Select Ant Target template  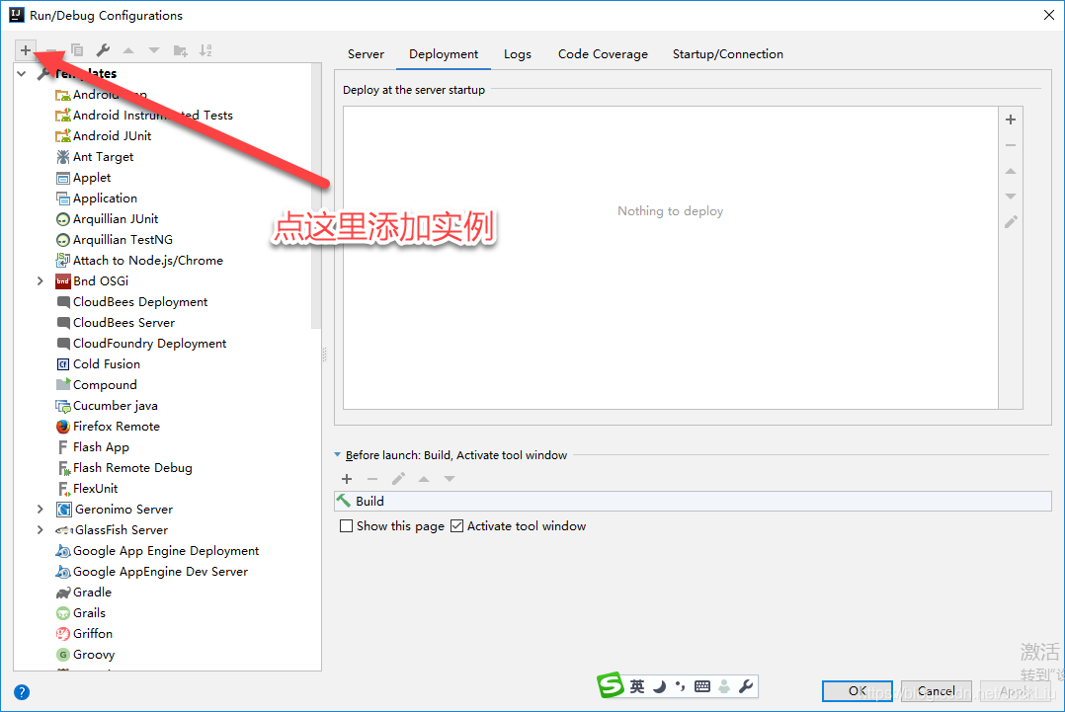[x=95, y=157]
